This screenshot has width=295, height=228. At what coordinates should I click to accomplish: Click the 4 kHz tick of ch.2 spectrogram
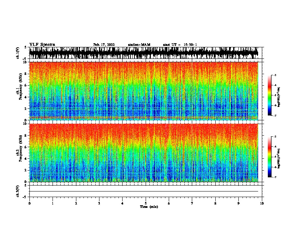[x=26, y=159]
